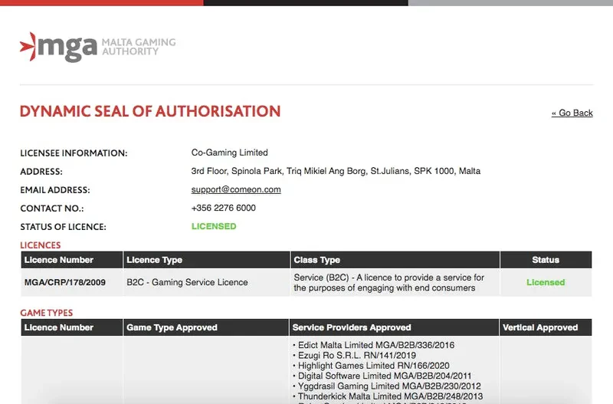The height and width of the screenshot is (404, 613).
Task: Click the LICENSEE INFORMATION label
Action: pyautogui.click(x=74, y=153)
